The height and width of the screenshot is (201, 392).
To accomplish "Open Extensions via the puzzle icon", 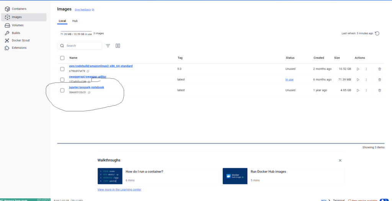I will tap(7, 48).
